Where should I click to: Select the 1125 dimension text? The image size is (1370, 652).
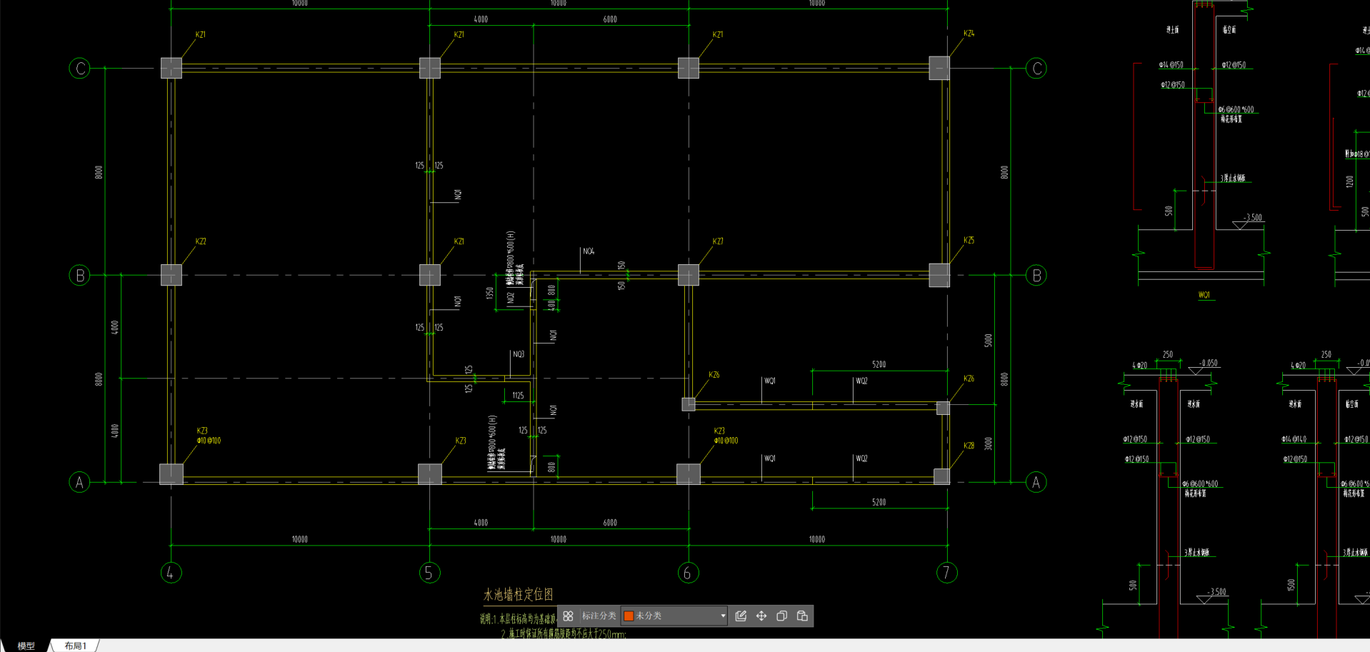point(518,396)
